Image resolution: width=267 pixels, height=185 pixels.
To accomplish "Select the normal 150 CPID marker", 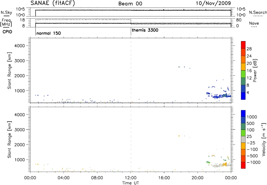I will tap(48, 33).
